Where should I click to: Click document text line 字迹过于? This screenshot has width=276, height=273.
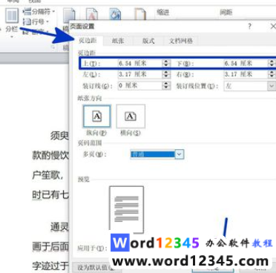pyautogui.click(x=50, y=266)
